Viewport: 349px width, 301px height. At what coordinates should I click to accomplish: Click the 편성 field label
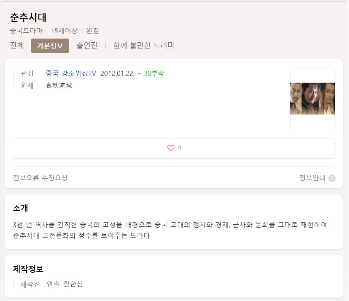[x=27, y=73]
